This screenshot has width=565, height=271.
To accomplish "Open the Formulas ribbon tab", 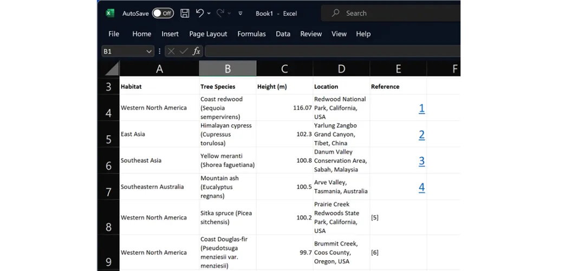I will click(x=251, y=34).
